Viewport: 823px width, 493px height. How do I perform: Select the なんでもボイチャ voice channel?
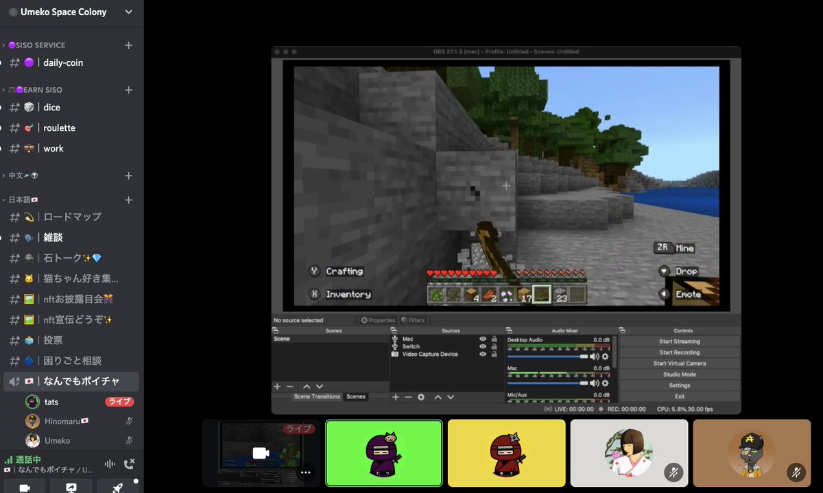(x=71, y=381)
